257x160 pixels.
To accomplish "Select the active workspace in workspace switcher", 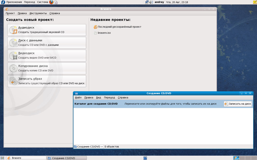I will (x=236, y=158).
